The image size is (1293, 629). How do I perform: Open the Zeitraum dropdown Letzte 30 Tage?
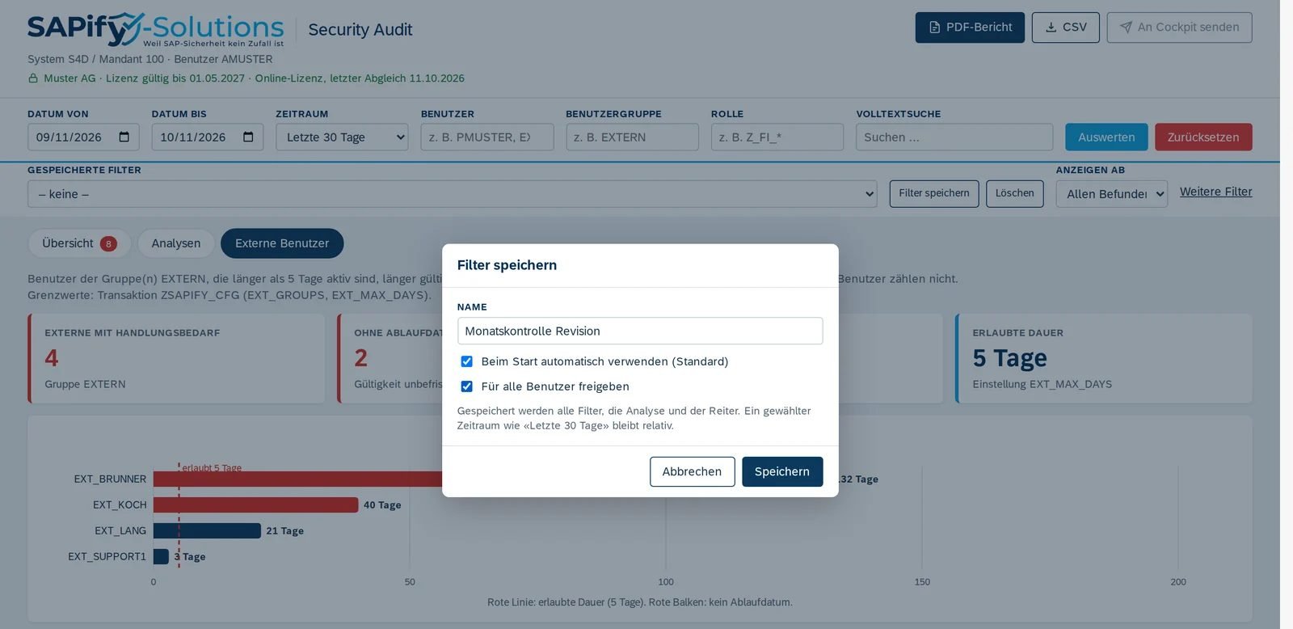coord(342,137)
